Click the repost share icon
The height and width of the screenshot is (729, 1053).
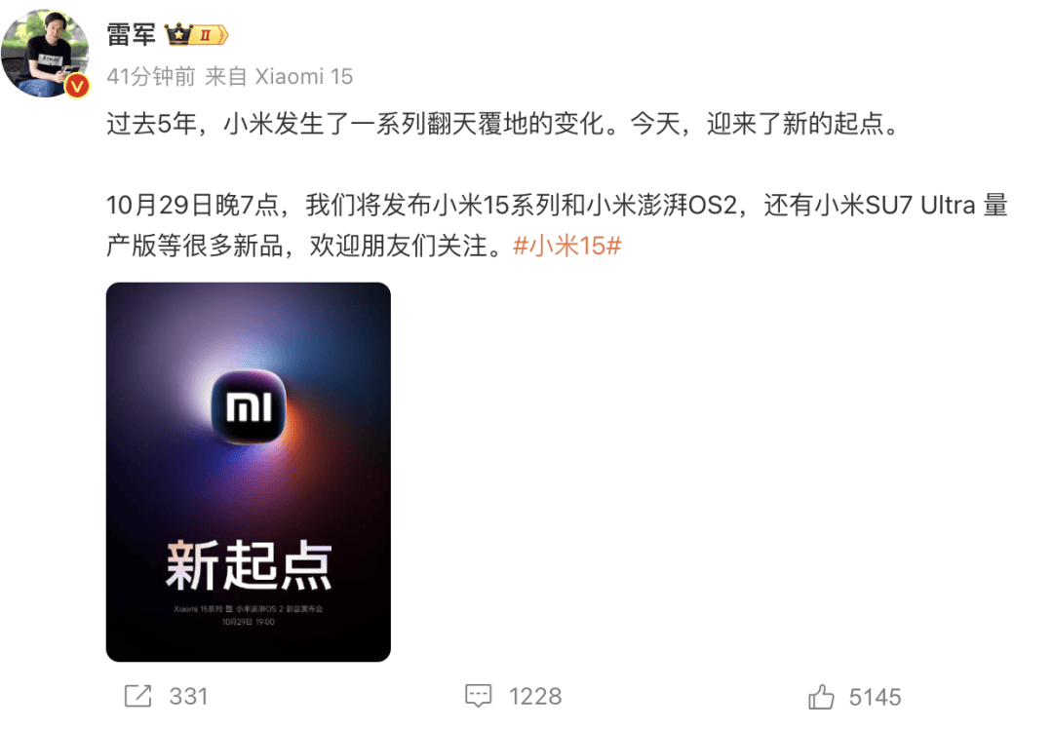tap(137, 696)
